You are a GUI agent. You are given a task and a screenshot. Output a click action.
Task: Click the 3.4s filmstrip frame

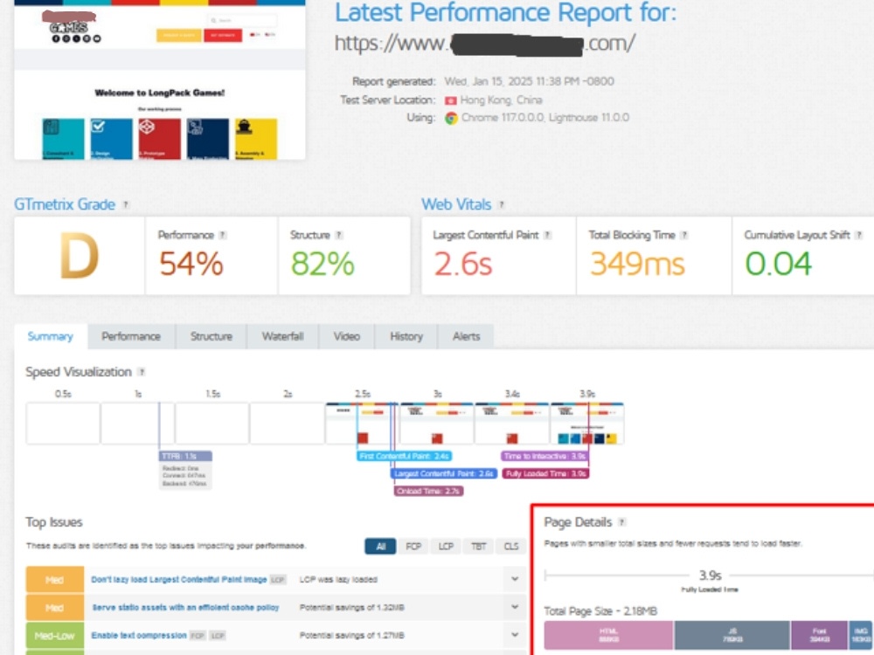point(511,424)
